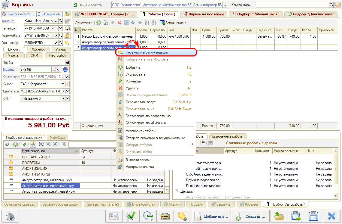Click the disable filter icon in catalog toolbar
The height and width of the screenshot is (224, 342).
(64, 144)
